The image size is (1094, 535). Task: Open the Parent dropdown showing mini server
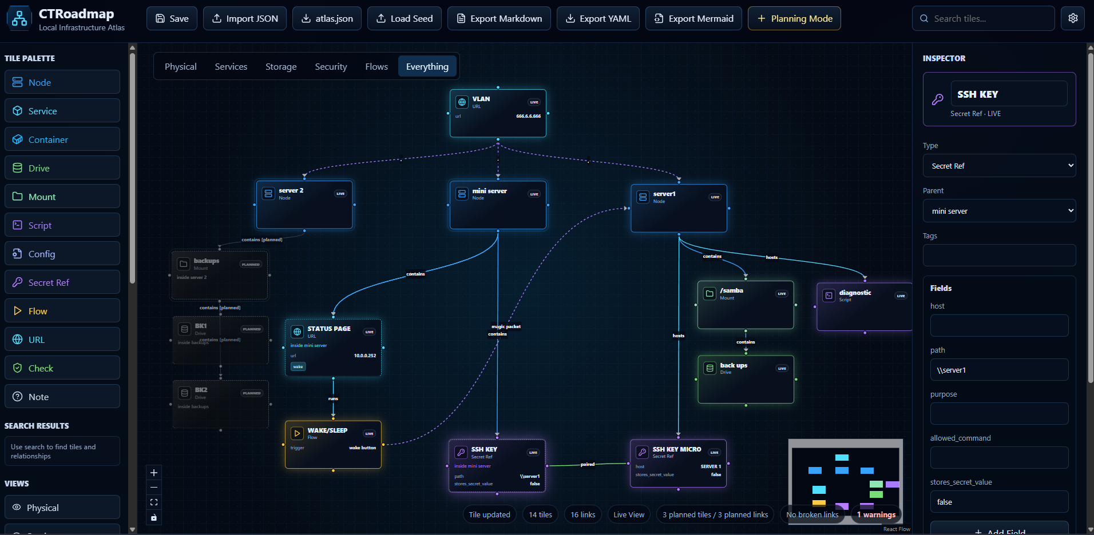click(999, 211)
